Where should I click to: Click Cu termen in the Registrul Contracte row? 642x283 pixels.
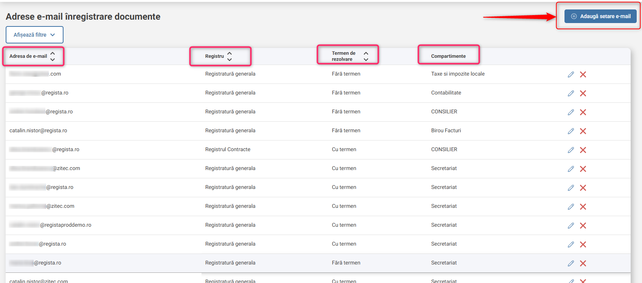344,150
